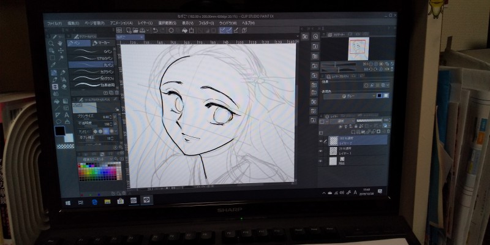Open the Windows Start button
The image size is (490, 245).
(x=68, y=203)
